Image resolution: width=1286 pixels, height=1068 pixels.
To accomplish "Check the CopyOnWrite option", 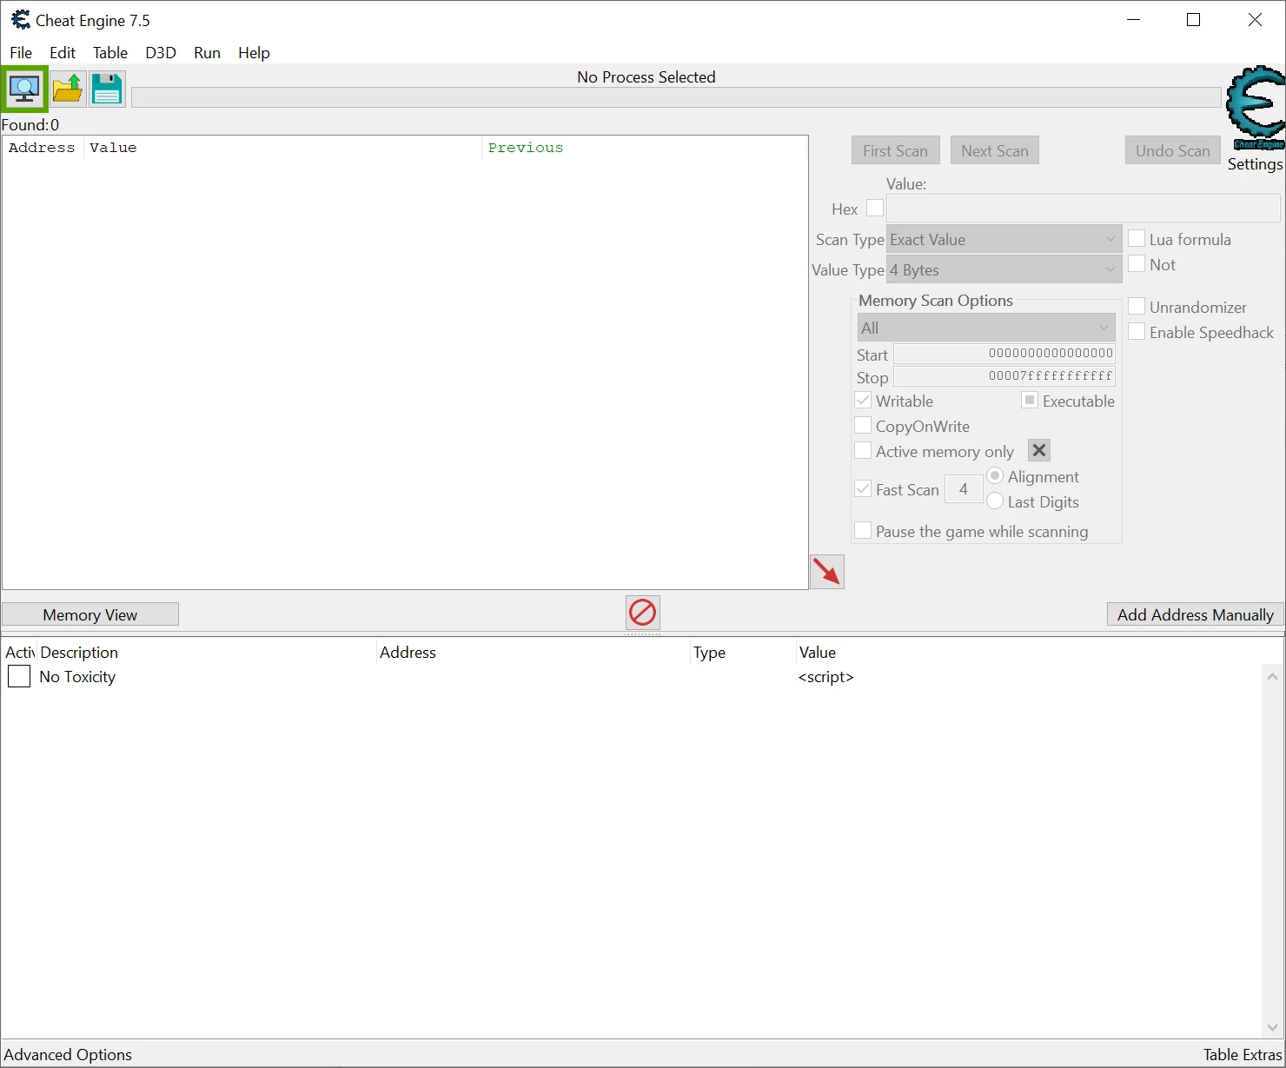I will (863, 426).
